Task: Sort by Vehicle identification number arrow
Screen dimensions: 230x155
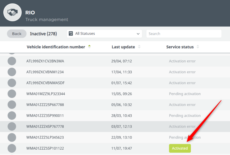Action: point(89,47)
